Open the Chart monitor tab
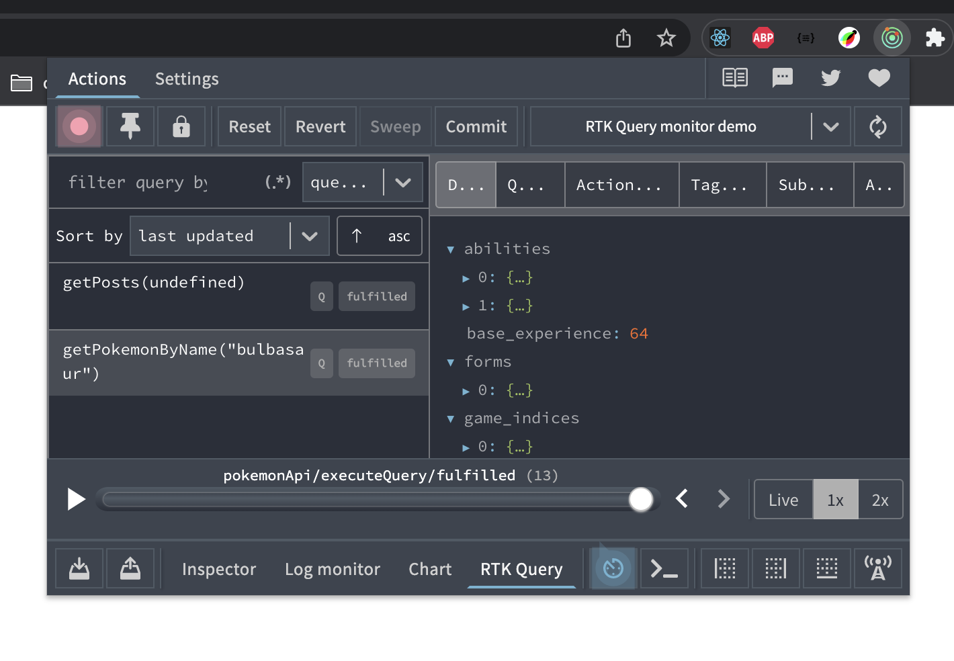 [429, 569]
